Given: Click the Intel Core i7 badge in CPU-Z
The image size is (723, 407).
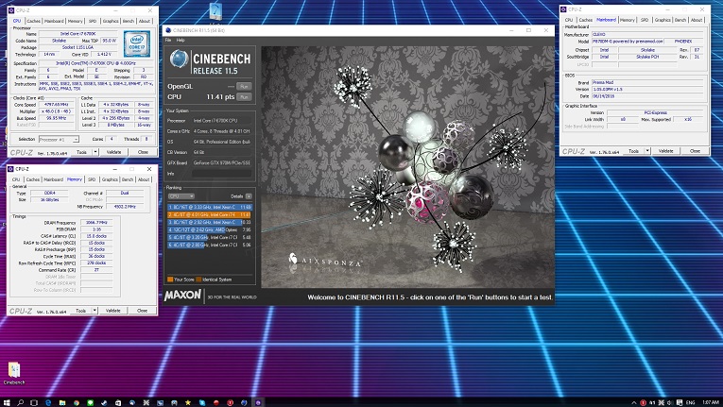Looking at the screenshot, I should point(136,44).
